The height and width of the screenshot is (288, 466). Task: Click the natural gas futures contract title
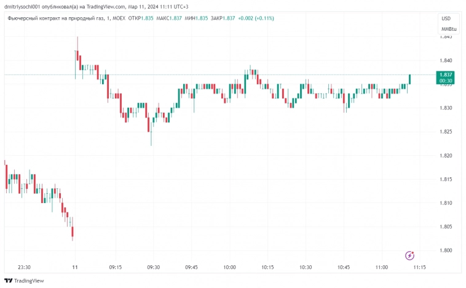(x=58, y=18)
